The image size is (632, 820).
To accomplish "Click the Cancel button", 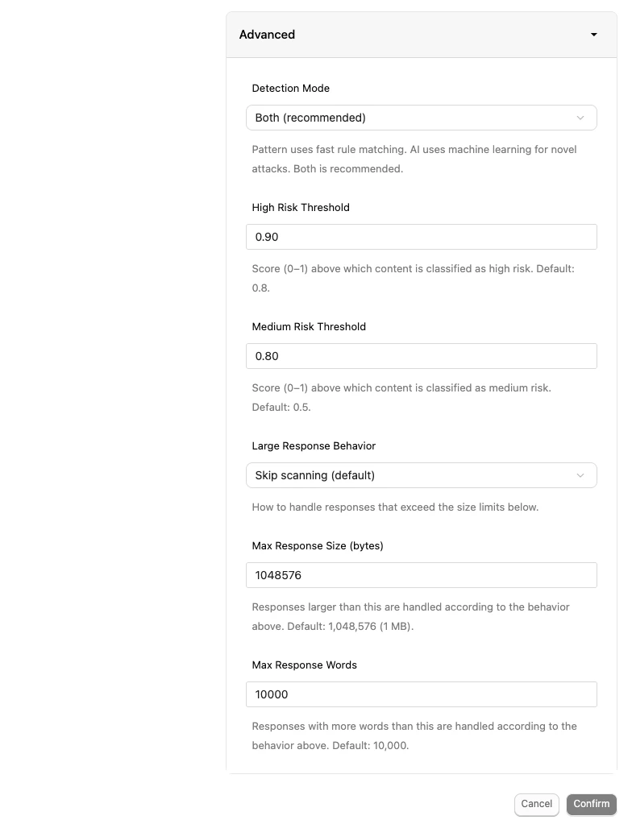I will tap(536, 804).
